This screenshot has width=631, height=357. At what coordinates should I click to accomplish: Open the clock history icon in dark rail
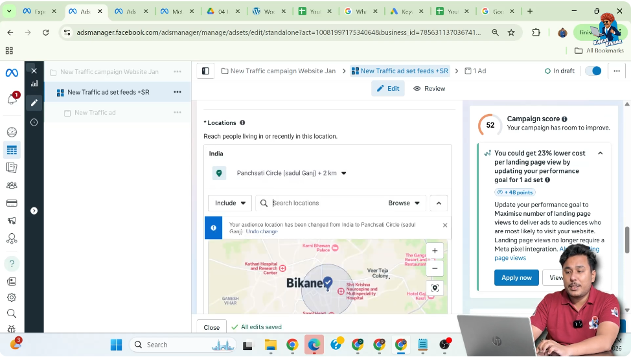(34, 122)
